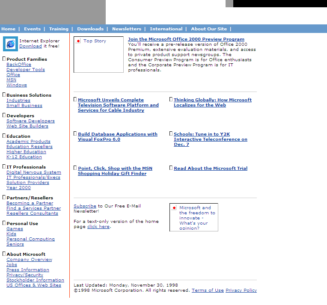Screen dimensions: 327x305
Task: Click the red Top Story image icon
Action: click(x=78, y=41)
